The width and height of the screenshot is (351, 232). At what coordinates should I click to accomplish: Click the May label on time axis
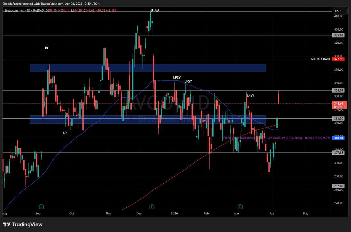coord(306,214)
